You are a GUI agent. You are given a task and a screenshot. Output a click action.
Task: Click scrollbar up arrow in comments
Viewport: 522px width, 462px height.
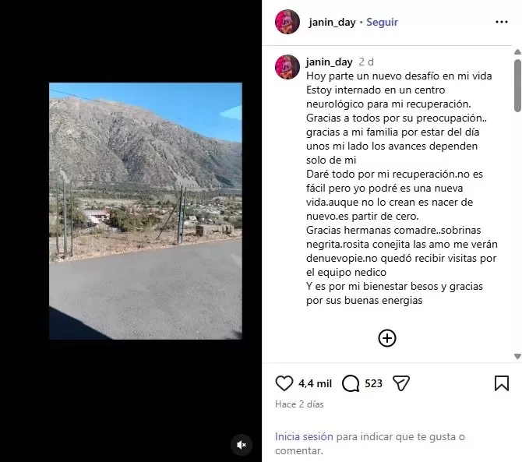(x=517, y=52)
